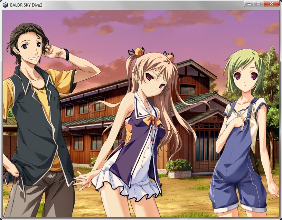Click the BALDR SKY Dive2 title text
This screenshot has width=282, height=220.
[x=26, y=5]
